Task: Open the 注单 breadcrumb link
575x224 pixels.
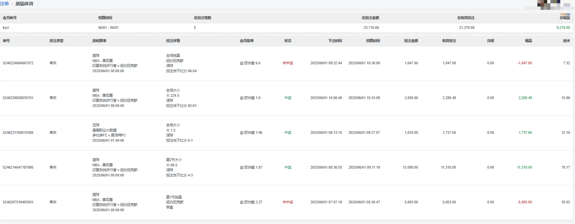Action: (x=4, y=4)
